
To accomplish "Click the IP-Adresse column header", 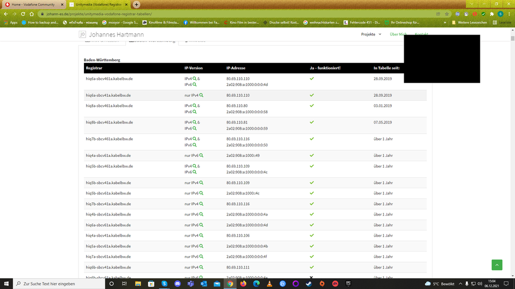I will pos(236,68).
